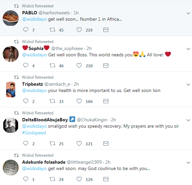Retweet Tripbeatz's tweet with 33 retweets
Screen dimensions: 192x185
click(x=52, y=101)
